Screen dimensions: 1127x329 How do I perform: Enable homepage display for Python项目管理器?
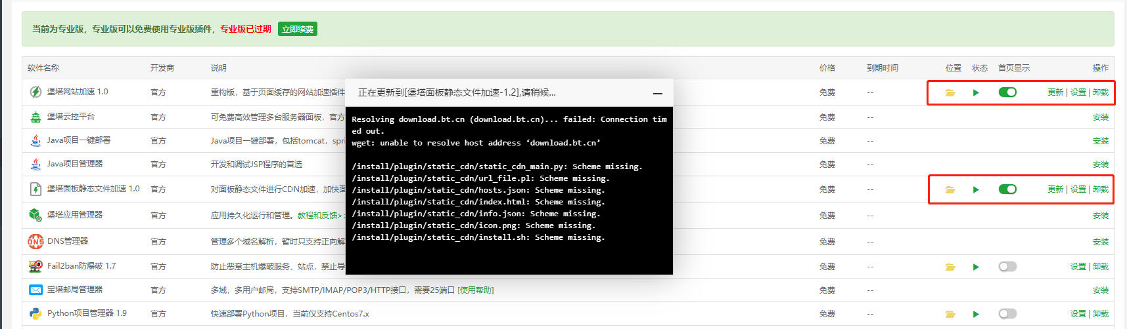coord(1007,314)
